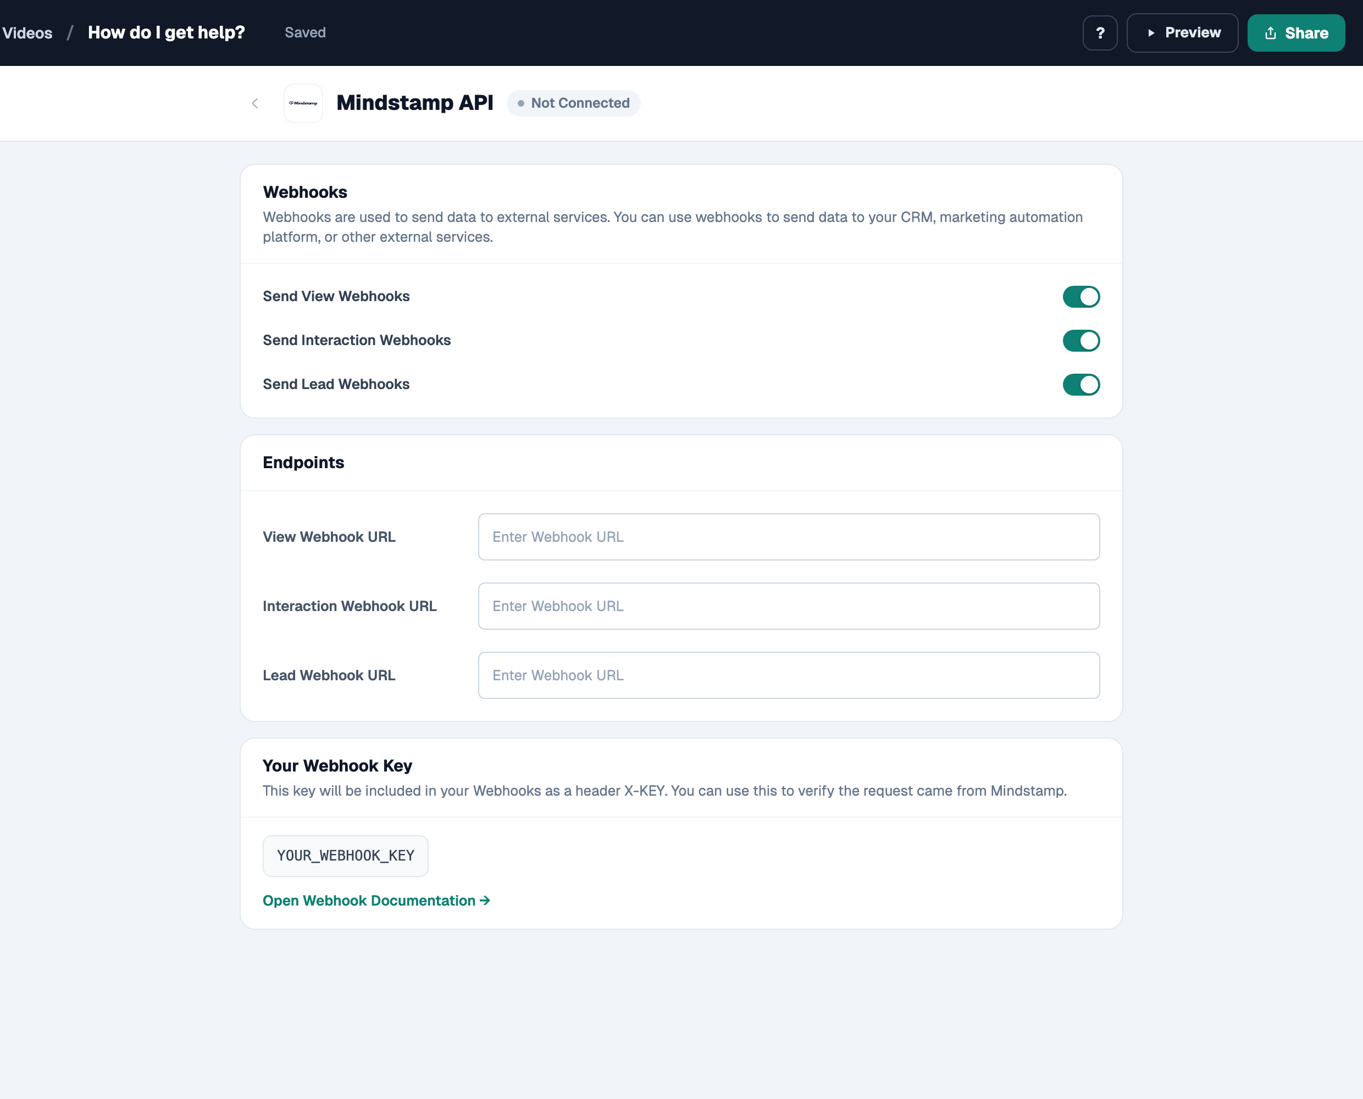The width and height of the screenshot is (1363, 1099).
Task: Click 'Lead Webhook URL' label
Action: point(329,675)
